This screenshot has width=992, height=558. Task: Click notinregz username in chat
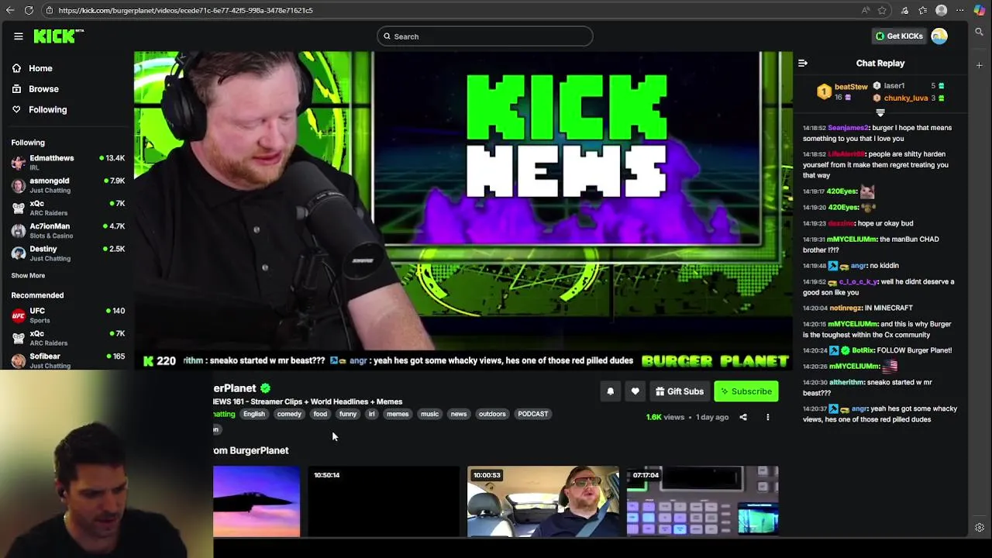(845, 308)
